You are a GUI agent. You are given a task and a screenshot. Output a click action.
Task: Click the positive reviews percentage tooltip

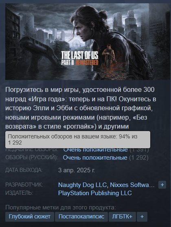(x=78, y=140)
